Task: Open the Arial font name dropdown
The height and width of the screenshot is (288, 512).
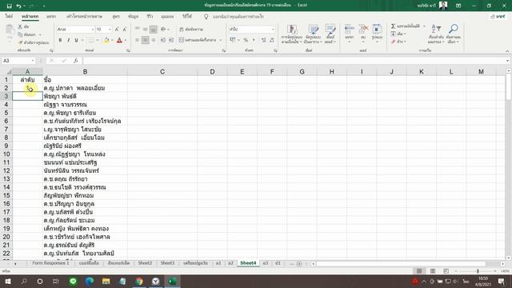Action: coord(93,30)
